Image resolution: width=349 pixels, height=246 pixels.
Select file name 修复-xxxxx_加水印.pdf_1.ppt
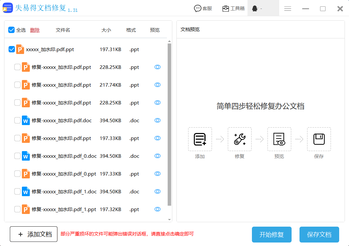click(64, 209)
